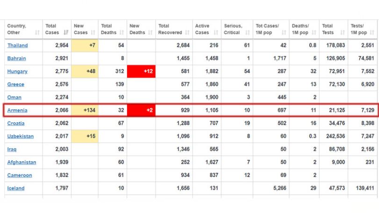Screen dimensions: 379x213
Task: Sort by Tot Cases/1M pop icon
Action: [x=284, y=32]
